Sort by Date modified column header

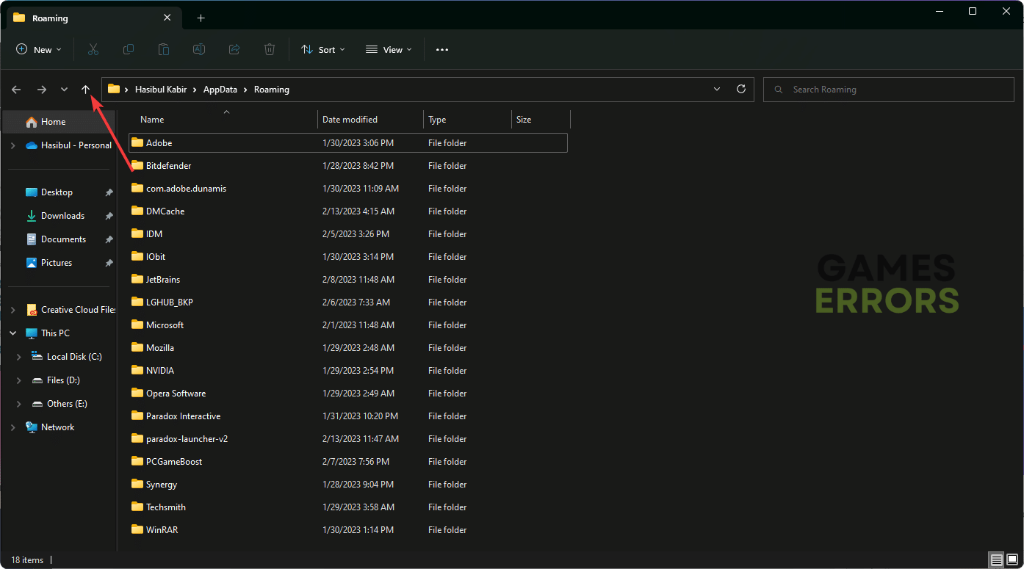tap(350, 120)
